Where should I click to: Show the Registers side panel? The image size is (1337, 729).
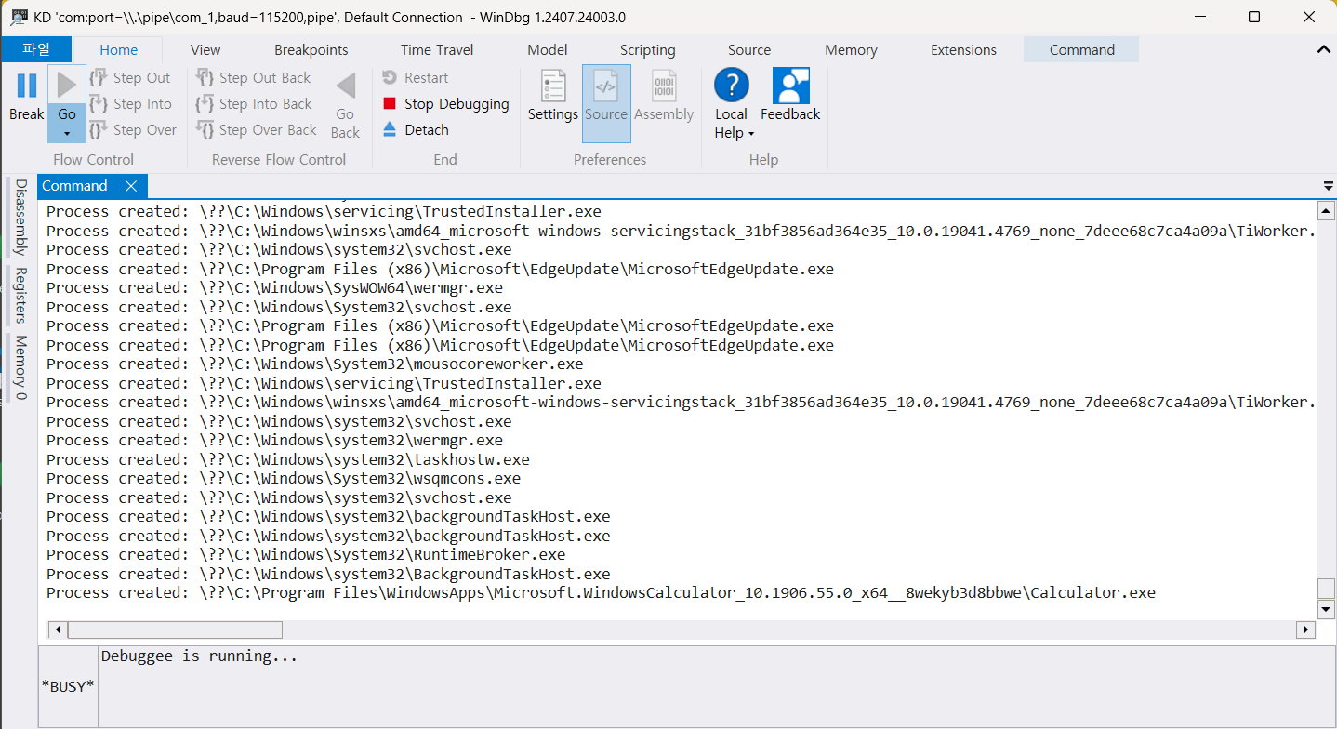[20, 295]
